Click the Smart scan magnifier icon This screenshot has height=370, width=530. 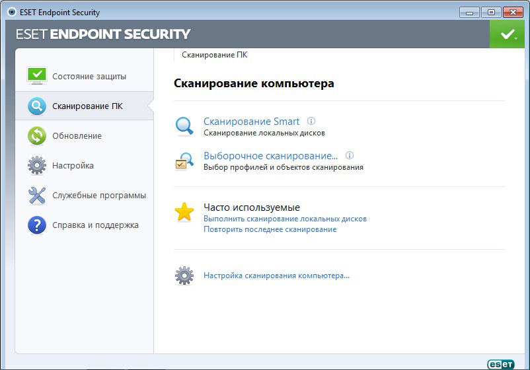(184, 126)
